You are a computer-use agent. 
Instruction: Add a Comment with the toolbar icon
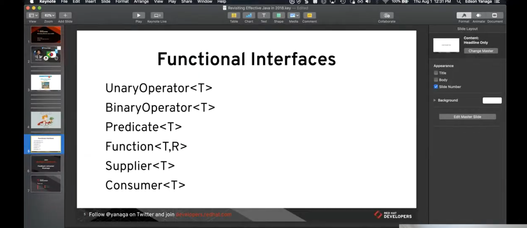coord(310,16)
